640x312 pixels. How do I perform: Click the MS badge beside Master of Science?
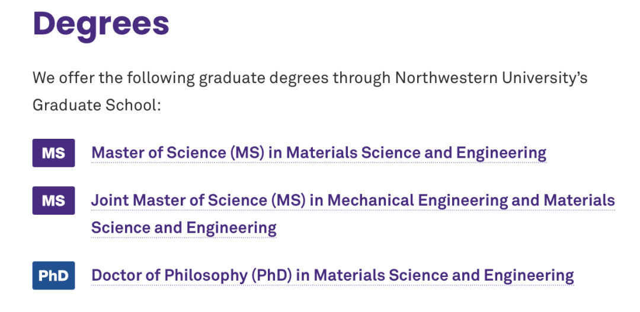[x=53, y=152]
